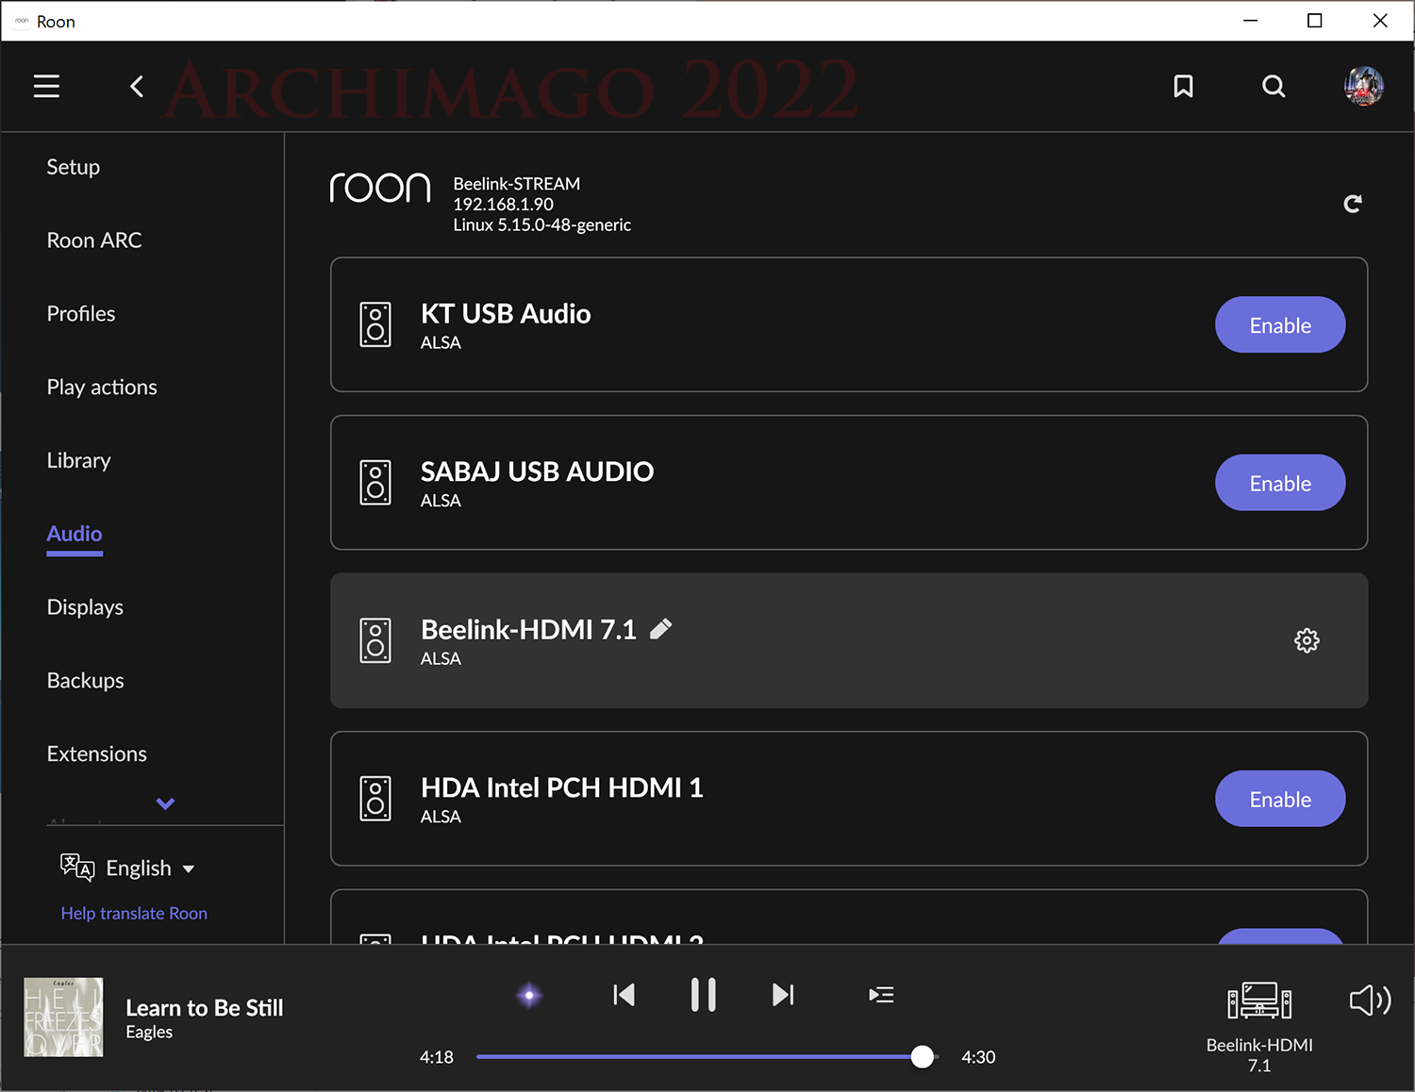
Task: Expand more settings with down chevron
Action: coord(165,803)
